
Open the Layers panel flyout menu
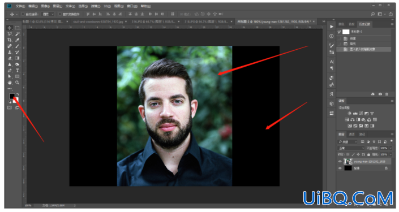point(392,134)
